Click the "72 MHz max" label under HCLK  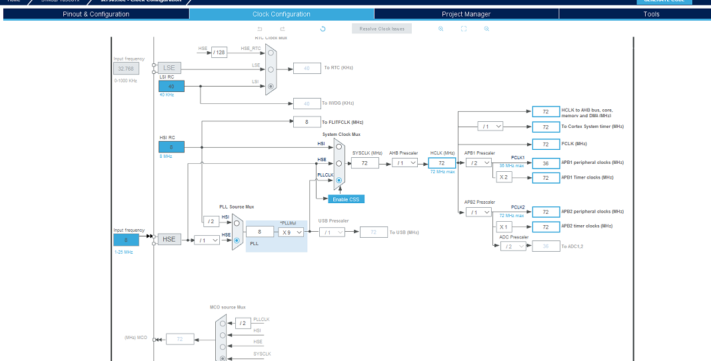[x=442, y=172]
